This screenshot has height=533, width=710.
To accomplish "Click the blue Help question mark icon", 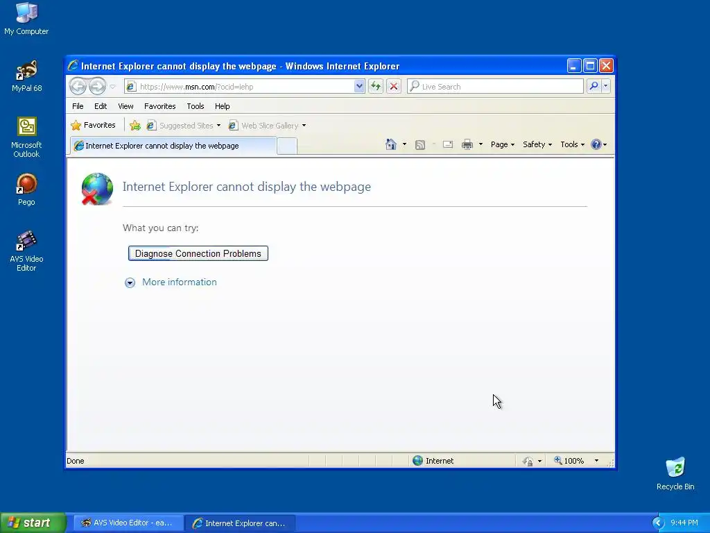I will tap(596, 144).
